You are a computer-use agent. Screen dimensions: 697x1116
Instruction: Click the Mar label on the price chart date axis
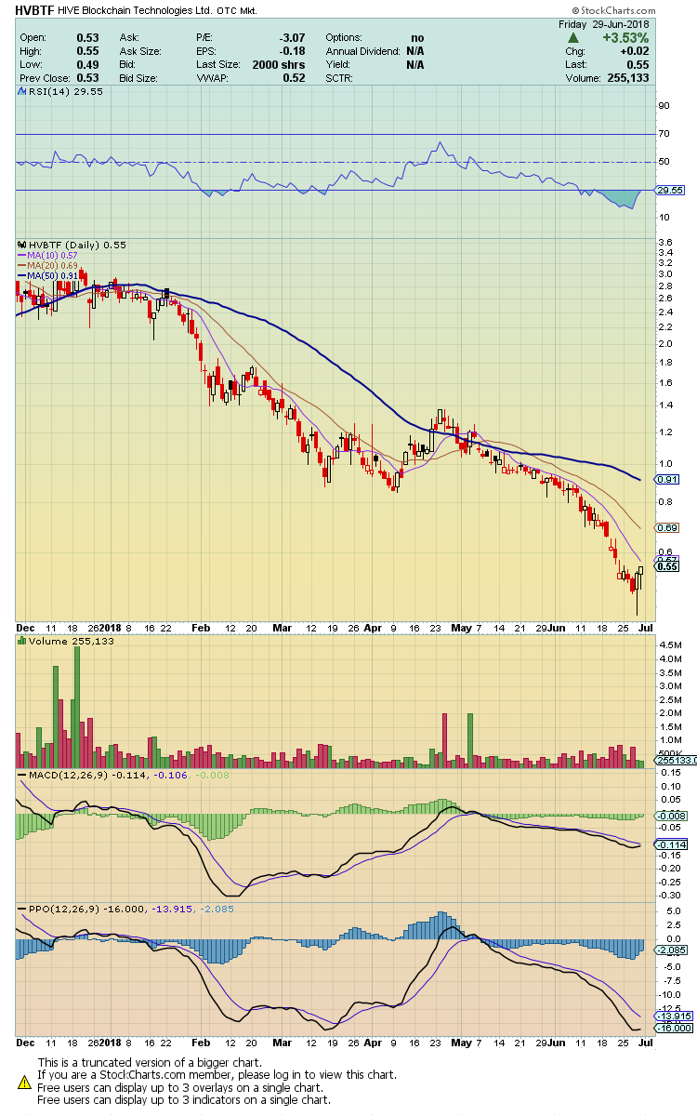pos(283,628)
